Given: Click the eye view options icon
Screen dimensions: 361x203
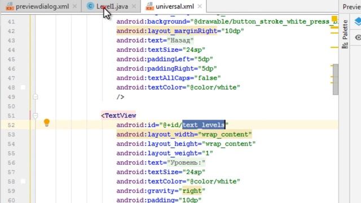Looking at the screenshot, I should tap(358, 37).
